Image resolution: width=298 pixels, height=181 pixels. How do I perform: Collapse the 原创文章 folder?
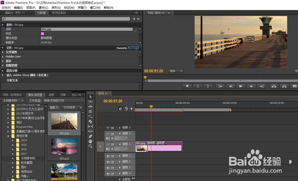(8, 136)
